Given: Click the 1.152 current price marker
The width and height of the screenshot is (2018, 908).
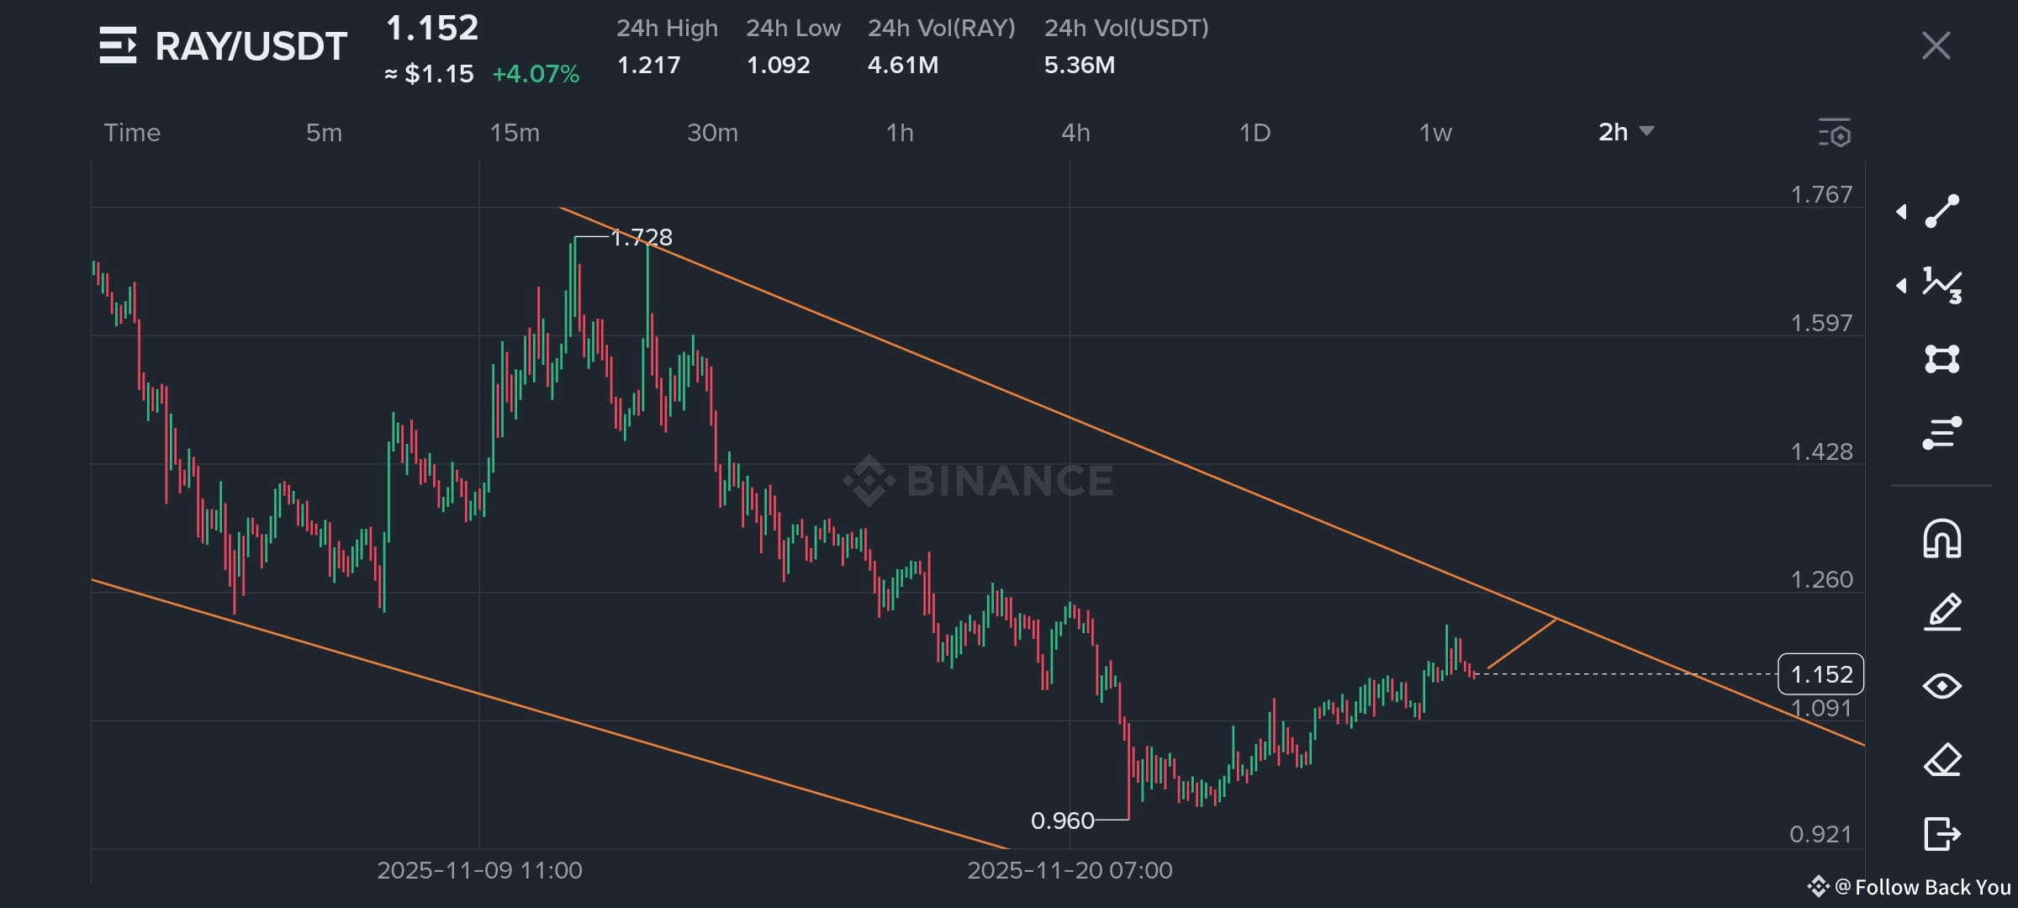Looking at the screenshot, I should [1820, 674].
